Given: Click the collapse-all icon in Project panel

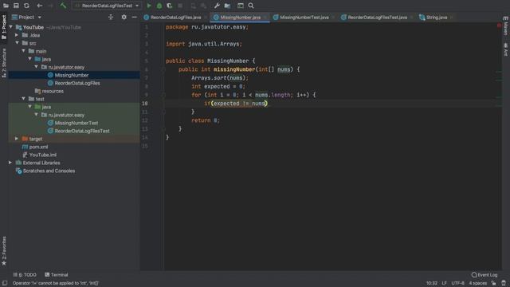Looking at the screenshot, I should coord(111,17).
